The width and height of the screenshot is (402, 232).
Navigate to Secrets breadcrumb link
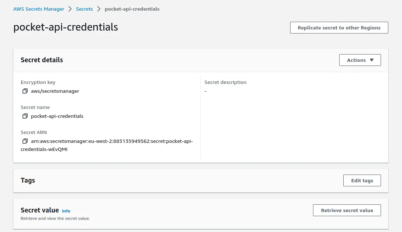point(84,9)
